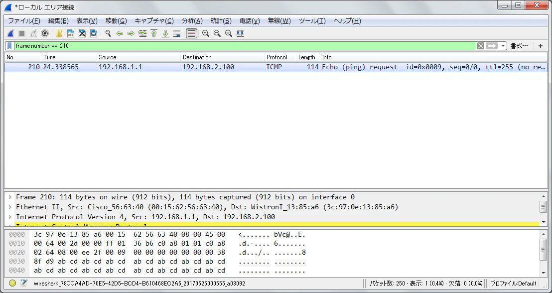Viewport: 552px width, 293px height.
Task: Click the packet details scroll down arrow
Action: [544, 222]
